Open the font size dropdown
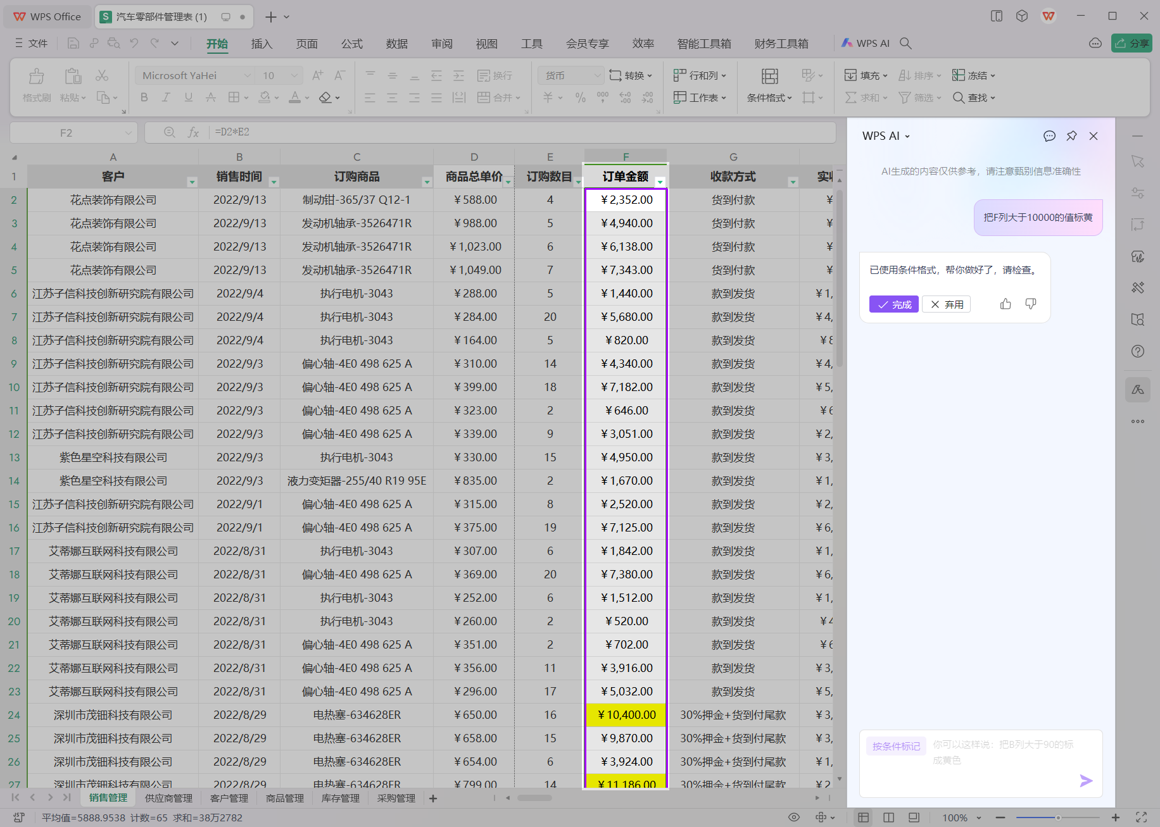Viewport: 1160px width, 827px height. [280, 75]
